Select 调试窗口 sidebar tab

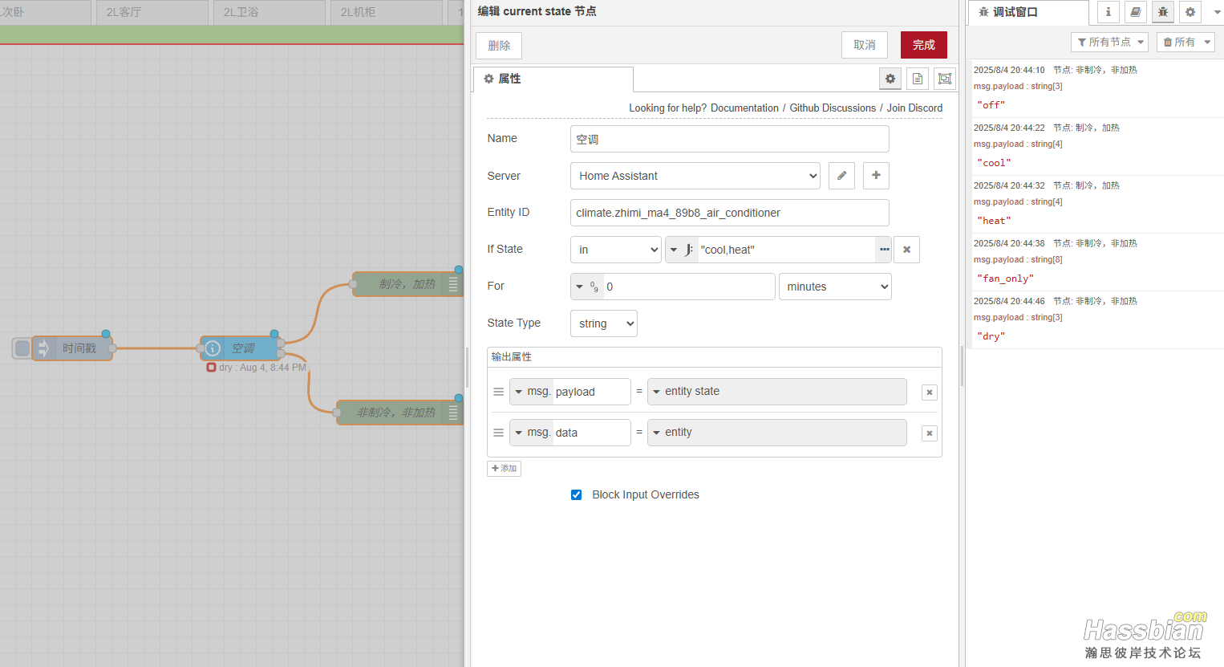pyautogui.click(x=1029, y=12)
